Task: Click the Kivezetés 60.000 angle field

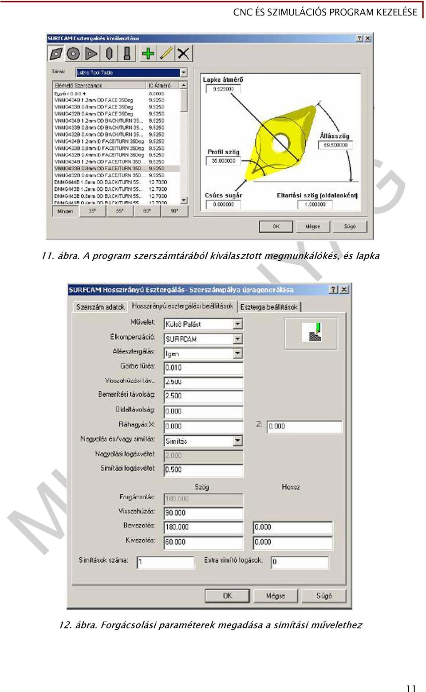Action: coord(203,542)
